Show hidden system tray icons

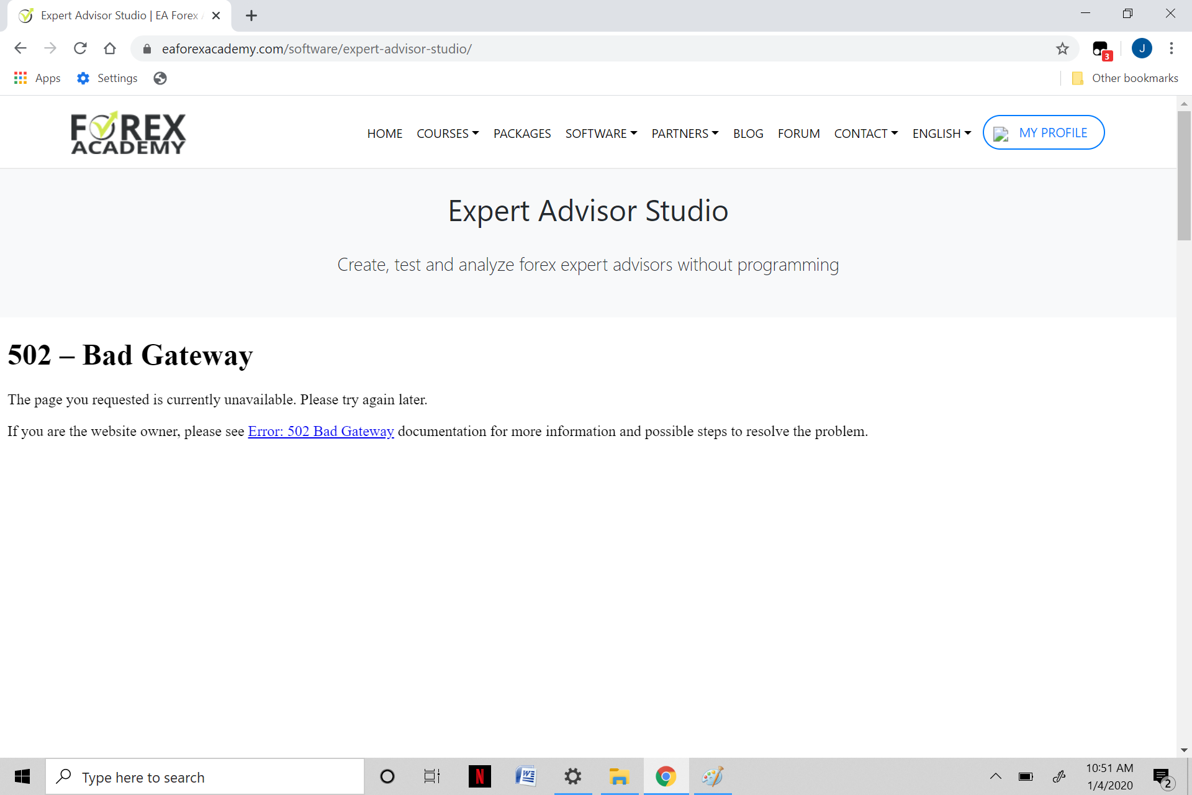coord(996,776)
